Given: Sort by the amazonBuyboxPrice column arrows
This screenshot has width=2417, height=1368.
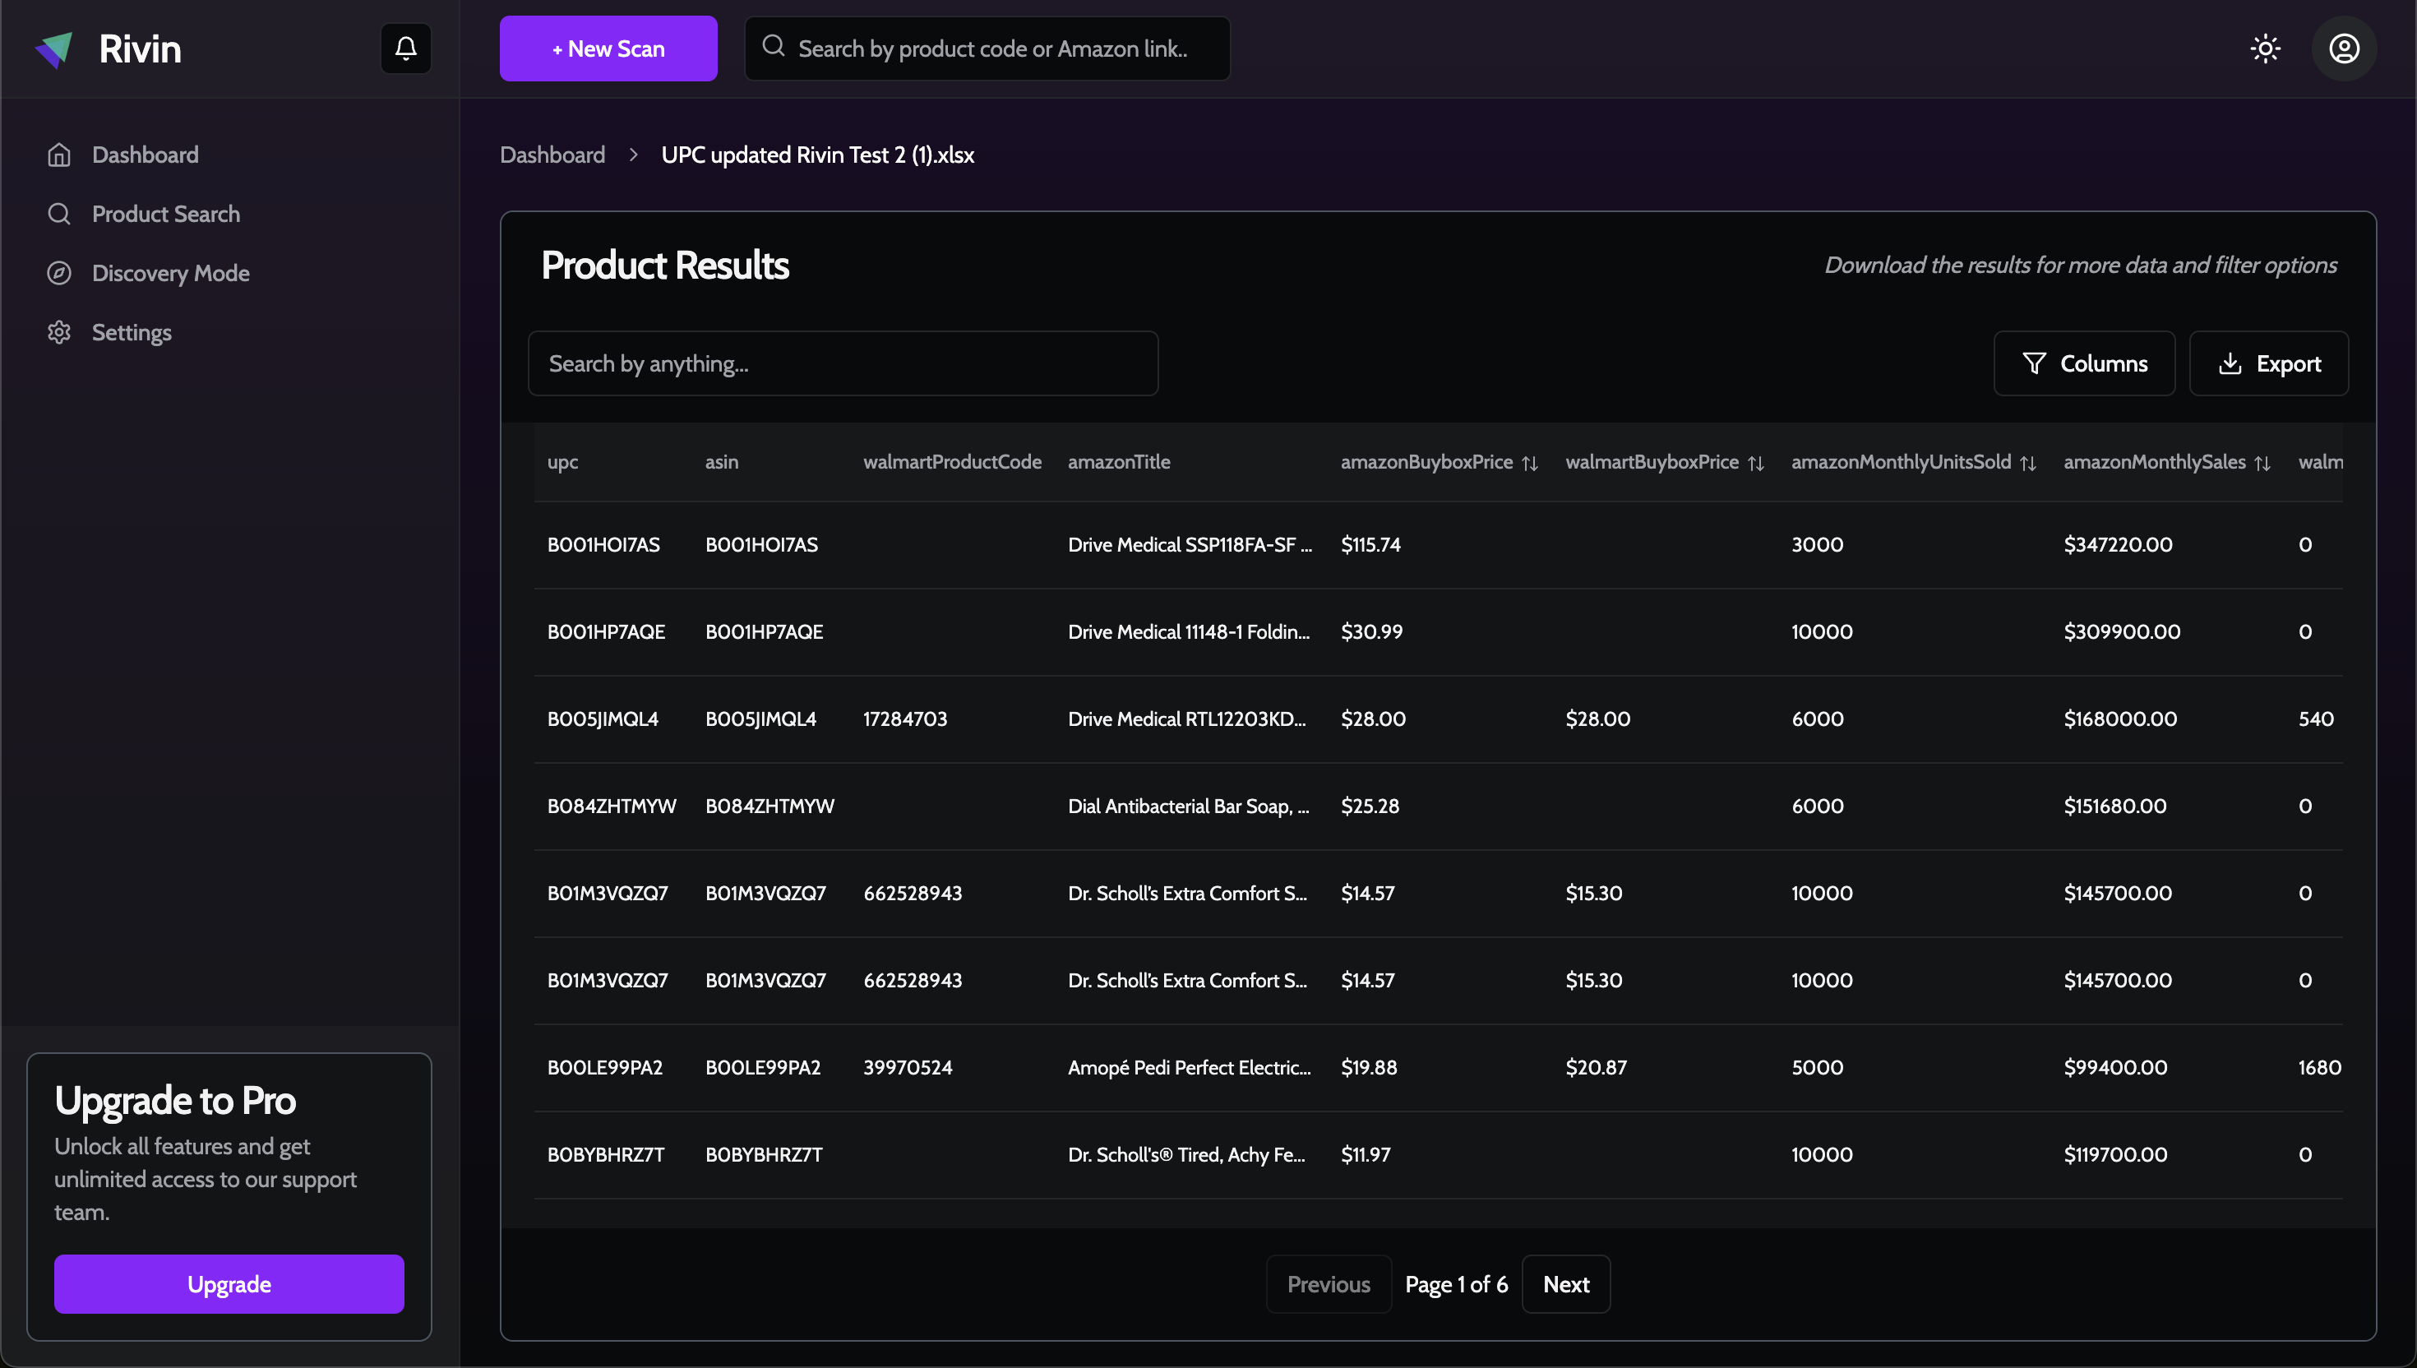Looking at the screenshot, I should (1529, 462).
